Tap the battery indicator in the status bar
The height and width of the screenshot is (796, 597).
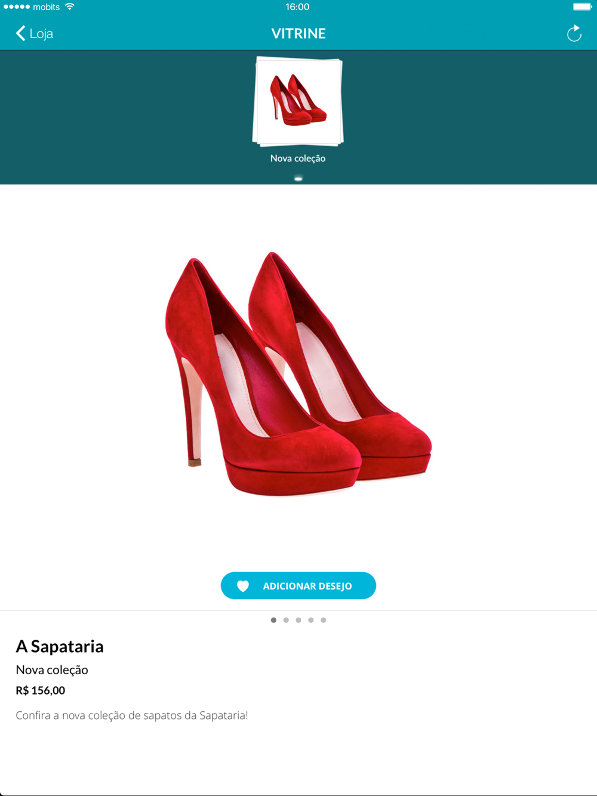click(582, 7)
